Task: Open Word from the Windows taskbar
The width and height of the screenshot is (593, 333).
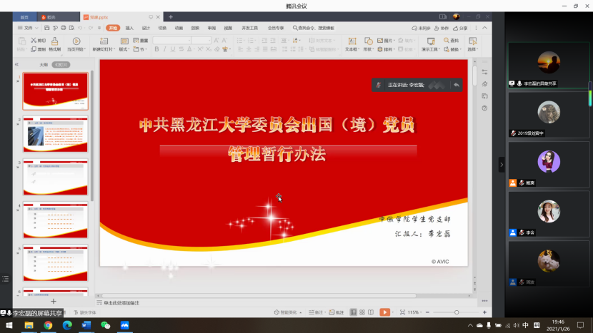Action: [86, 325]
